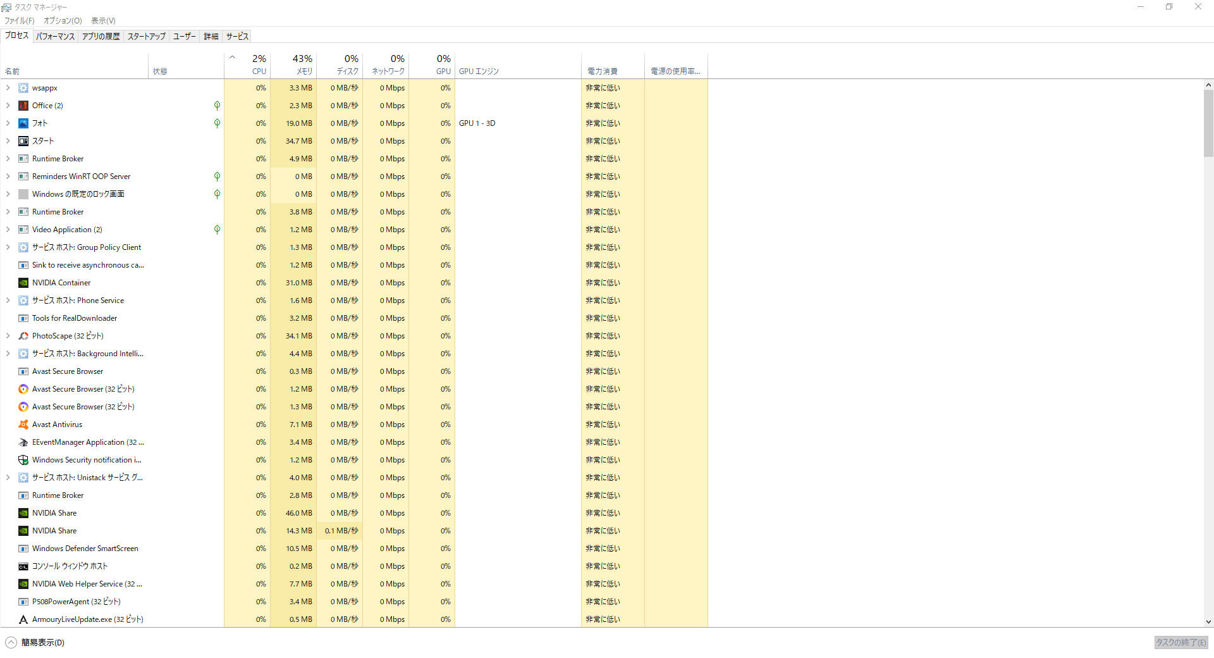Sort by the メモリ column header
The image size is (1214, 658).
[x=293, y=65]
